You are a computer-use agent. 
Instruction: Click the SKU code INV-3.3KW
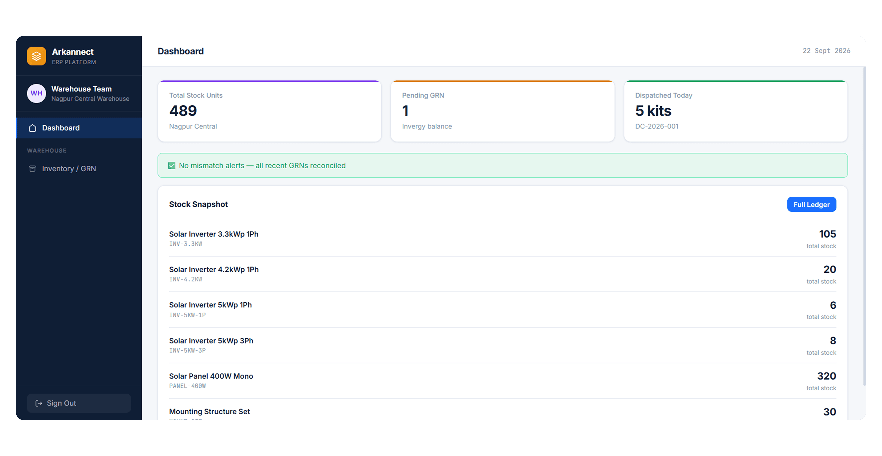point(186,244)
